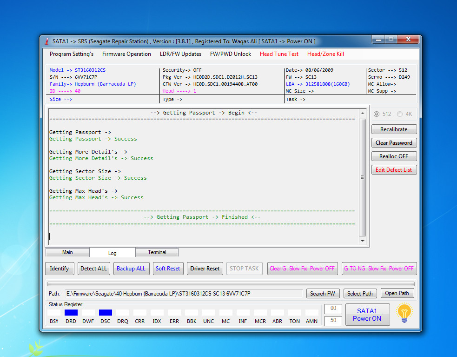The width and height of the screenshot is (457, 357).
Task: Toggle the SATA1 Power ON button
Action: [367, 315]
